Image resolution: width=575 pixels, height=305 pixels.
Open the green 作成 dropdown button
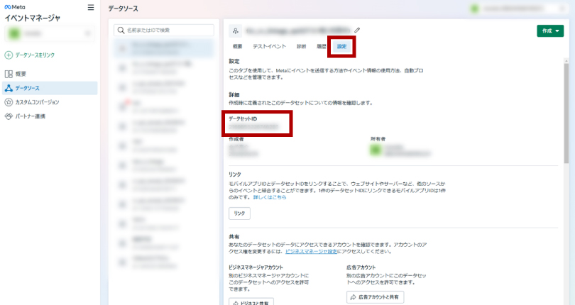tap(550, 30)
